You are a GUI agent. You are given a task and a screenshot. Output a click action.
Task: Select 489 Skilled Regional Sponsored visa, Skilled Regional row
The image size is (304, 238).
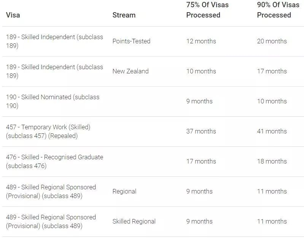(51, 221)
